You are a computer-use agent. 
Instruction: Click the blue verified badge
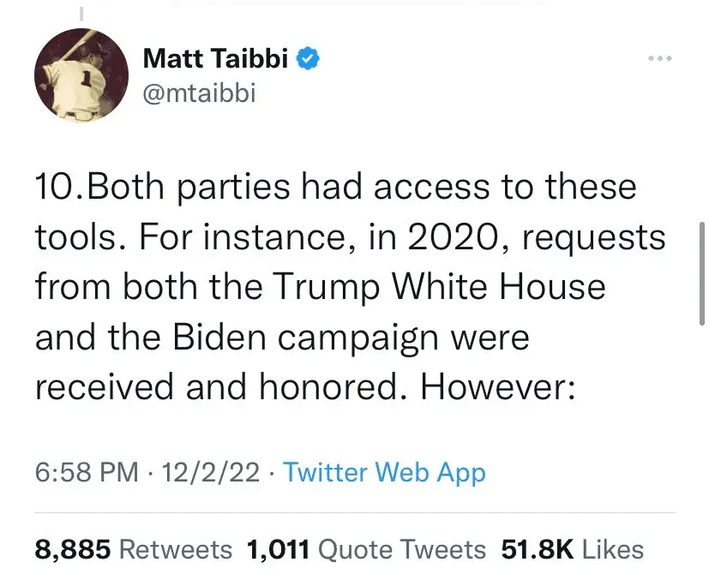tap(309, 59)
